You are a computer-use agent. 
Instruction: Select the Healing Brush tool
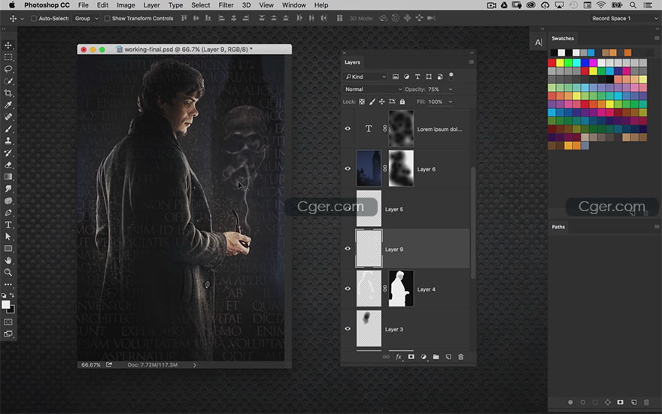click(x=8, y=116)
